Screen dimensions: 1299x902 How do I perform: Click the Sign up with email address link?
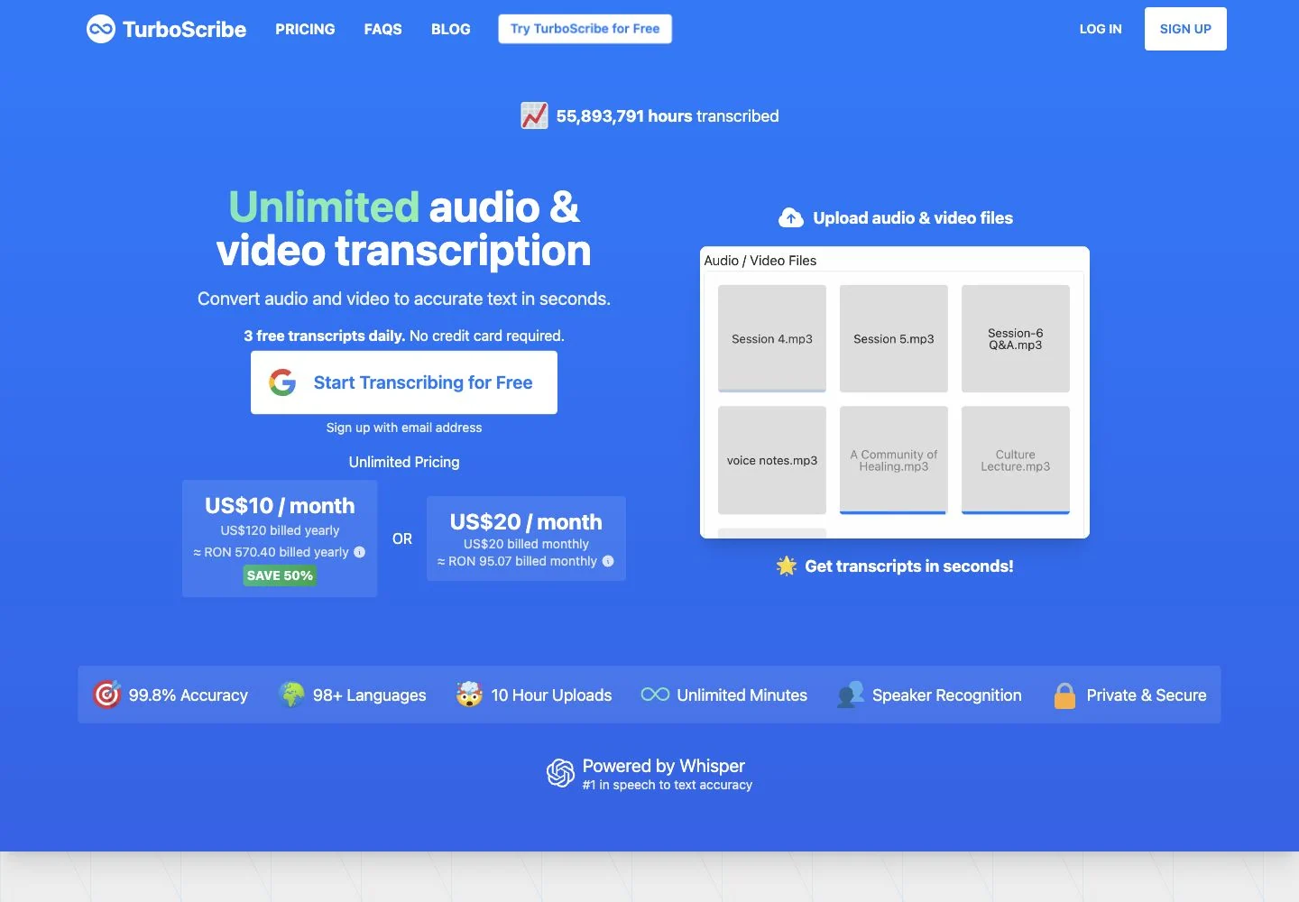pyautogui.click(x=404, y=428)
